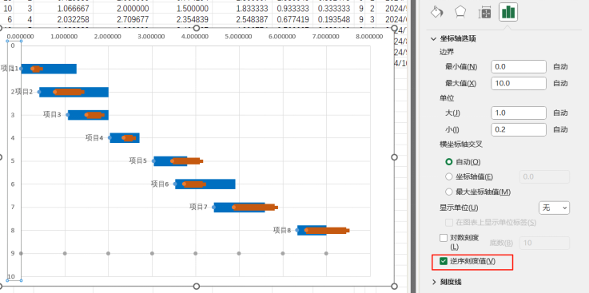Screen dimensions: 589x293
Task: Select the Axis Options bar chart icon
Action: click(x=508, y=12)
